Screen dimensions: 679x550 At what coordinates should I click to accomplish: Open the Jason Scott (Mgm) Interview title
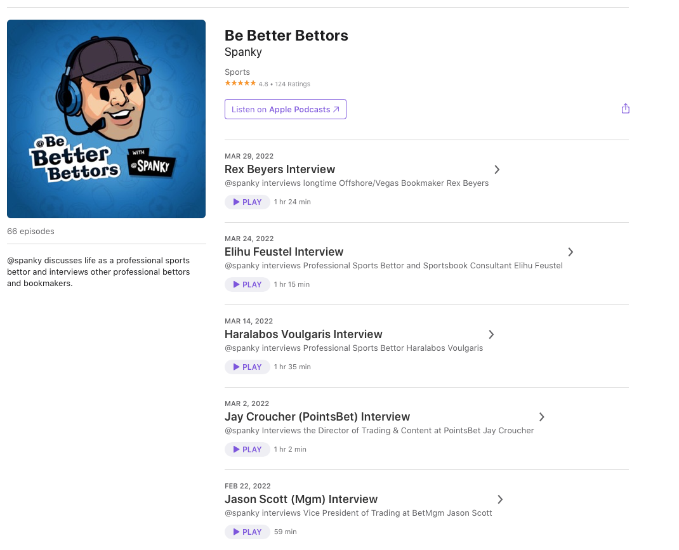tap(301, 499)
